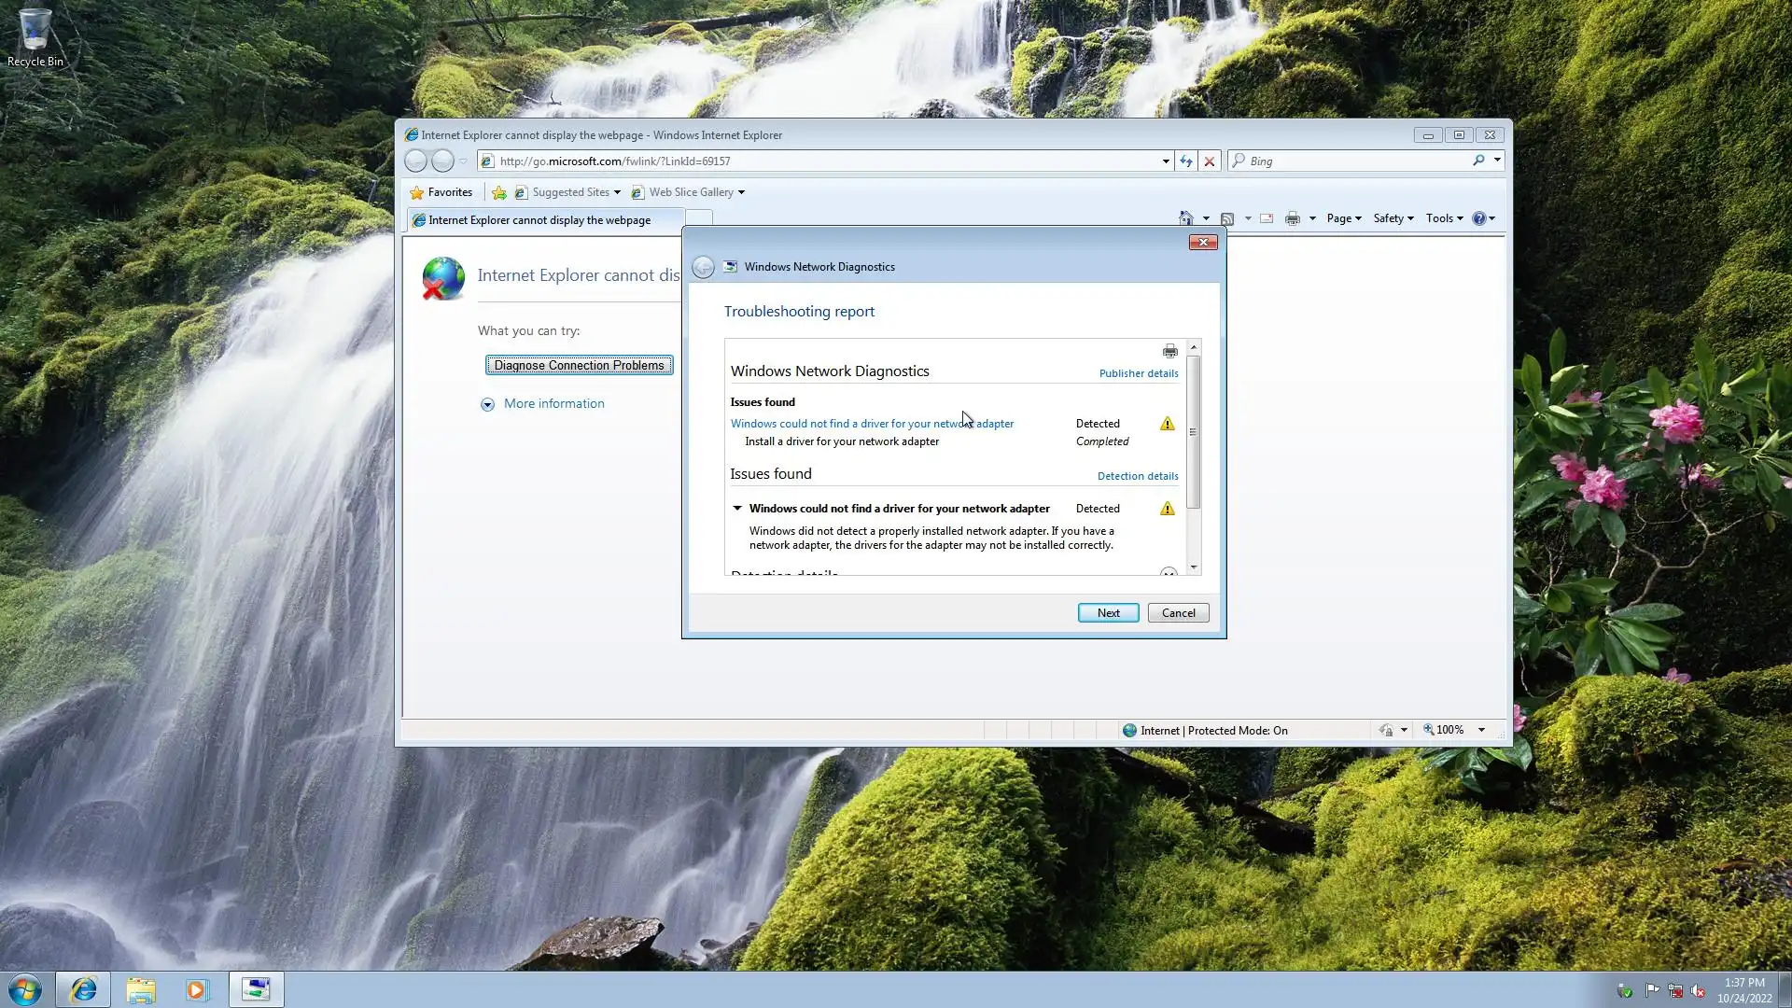Click the Print icon in IE command bar
1792x1008 pixels.
(1293, 218)
